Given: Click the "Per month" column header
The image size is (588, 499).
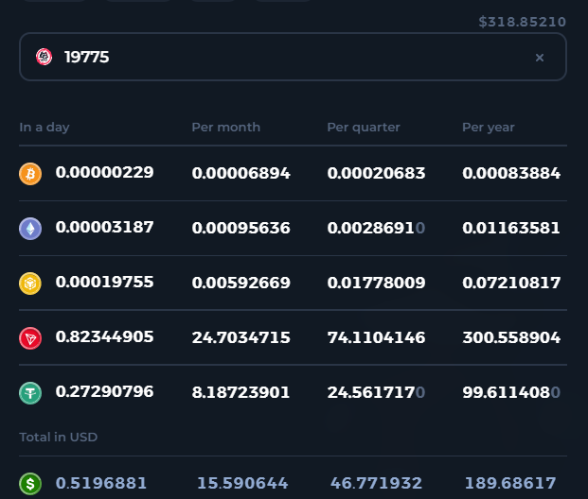Looking at the screenshot, I should [x=225, y=128].
